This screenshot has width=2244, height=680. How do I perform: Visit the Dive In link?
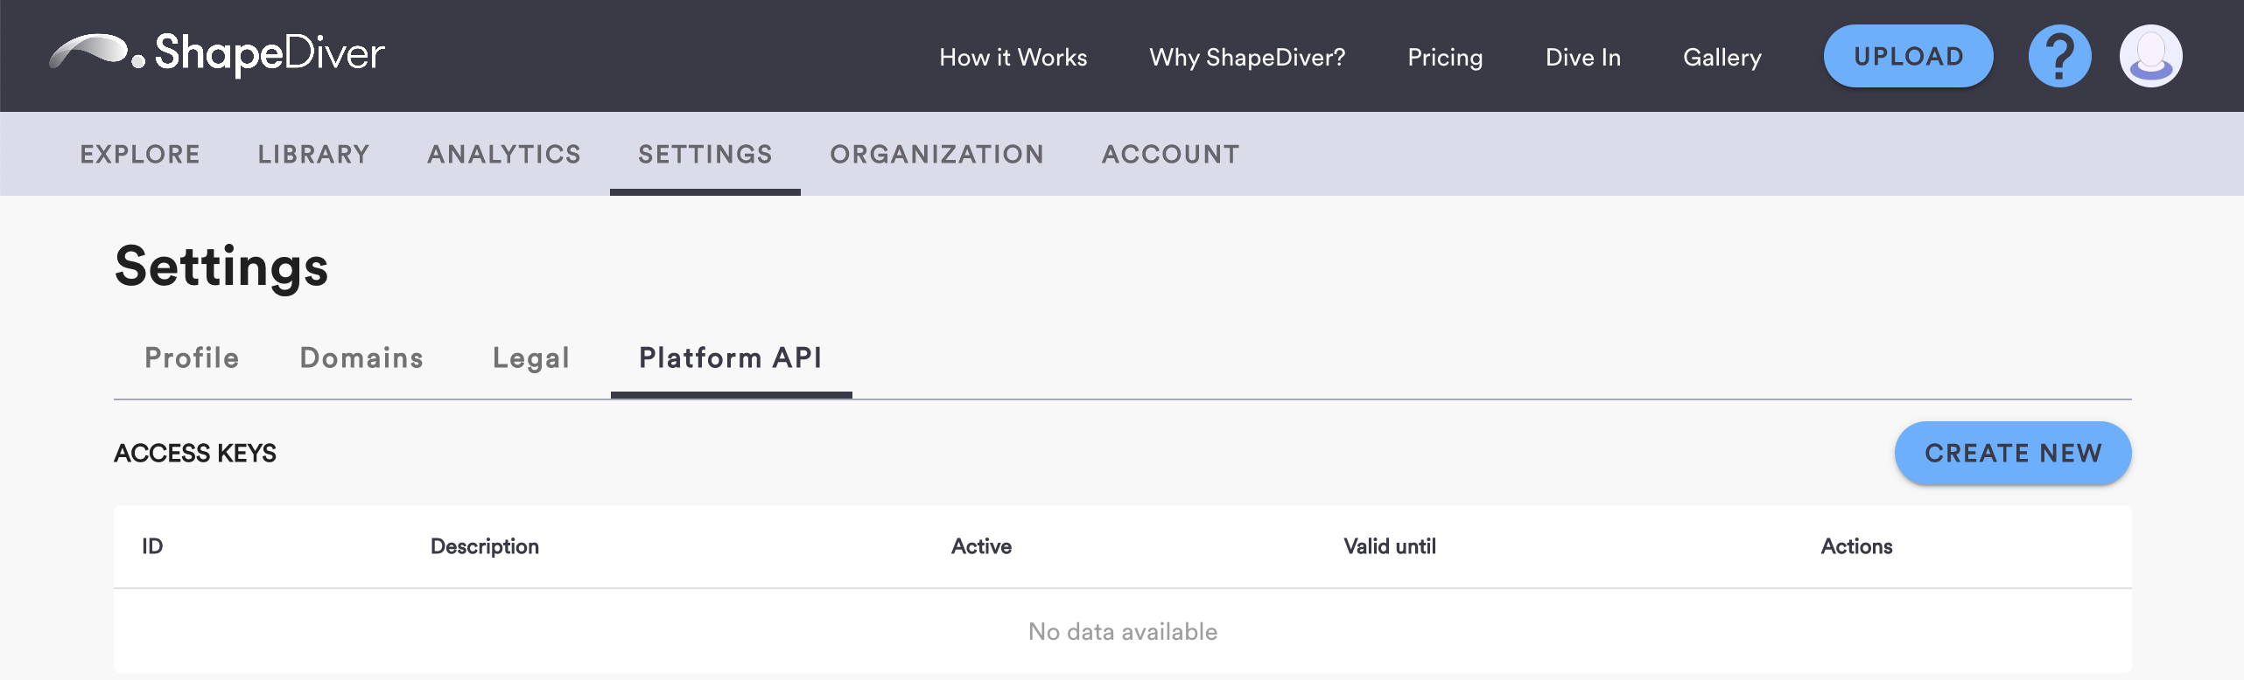tap(1582, 58)
